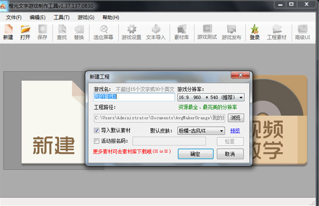Click the 游戏测试 game test icon
This screenshot has width=319, height=206.
click(207, 32)
